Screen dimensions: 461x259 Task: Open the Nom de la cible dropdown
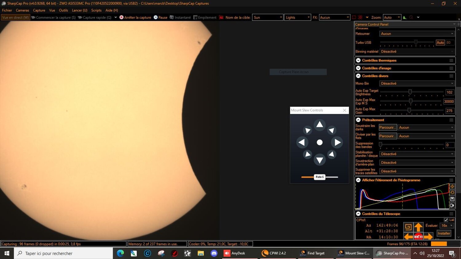[x=268, y=18]
